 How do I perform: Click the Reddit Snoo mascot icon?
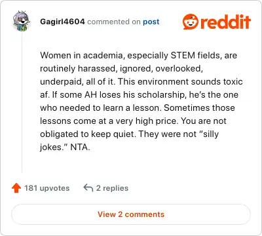point(191,22)
